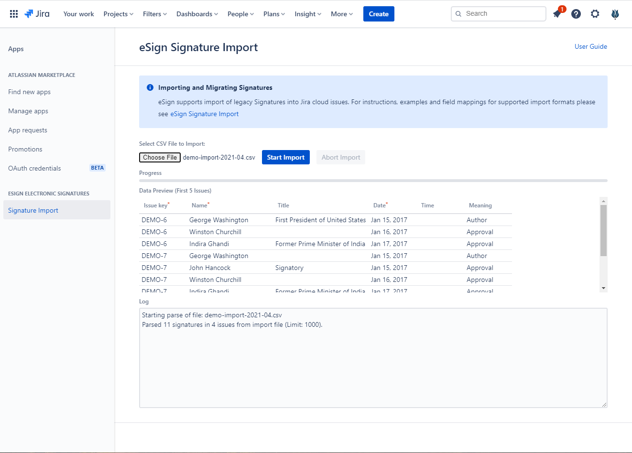Open Manage apps in sidebar
This screenshot has width=632, height=453.
point(28,111)
